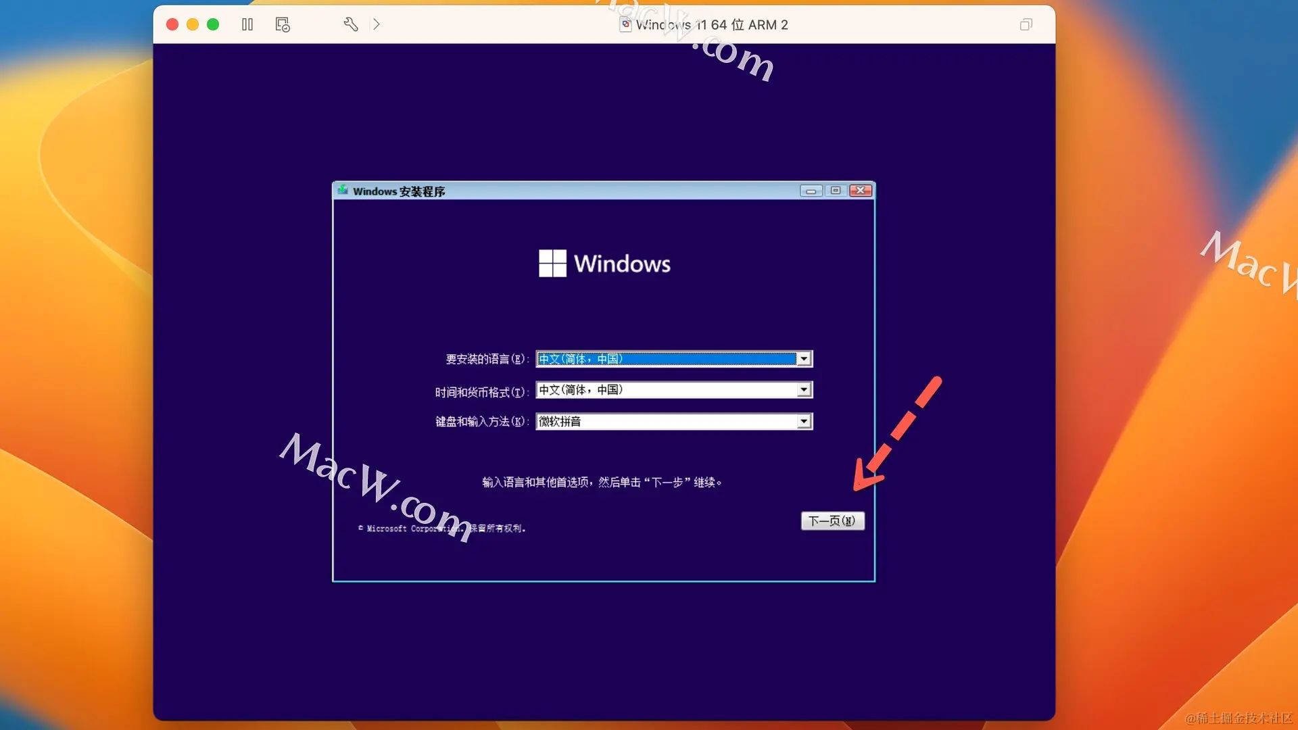The image size is (1298, 730).
Task: Click the 下一页(N) button
Action: click(832, 520)
